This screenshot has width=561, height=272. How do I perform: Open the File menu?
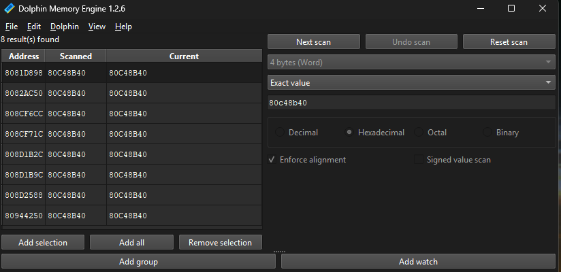[x=12, y=27]
